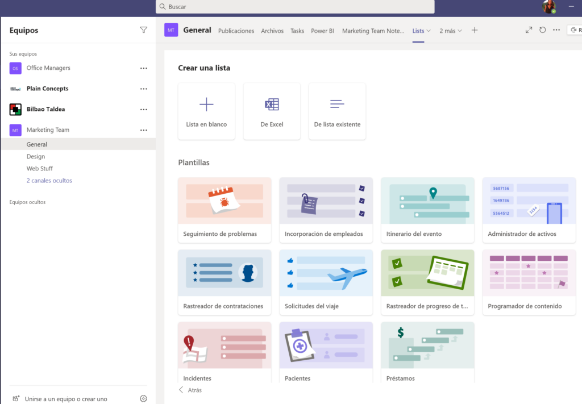Screen dimensions: 582x404
Task: Select the Bilbao Taldea team name
Action: (x=45, y=109)
